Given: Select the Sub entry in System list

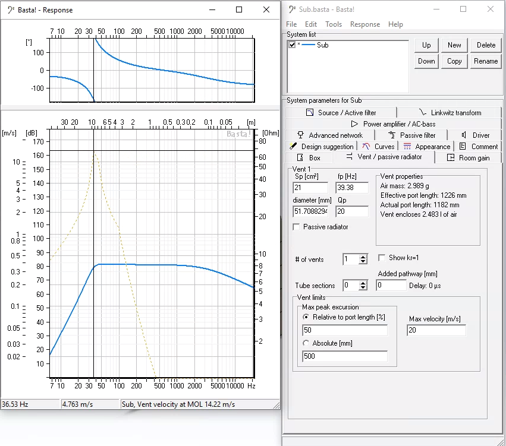Looking at the screenshot, I should [x=322, y=45].
